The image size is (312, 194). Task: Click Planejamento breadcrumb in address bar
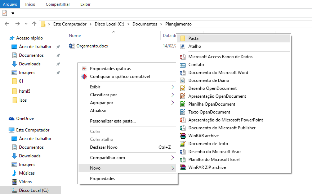[178, 24]
